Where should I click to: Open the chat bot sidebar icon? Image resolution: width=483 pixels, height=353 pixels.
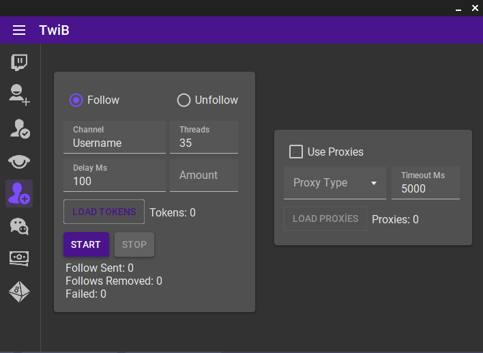click(x=19, y=227)
